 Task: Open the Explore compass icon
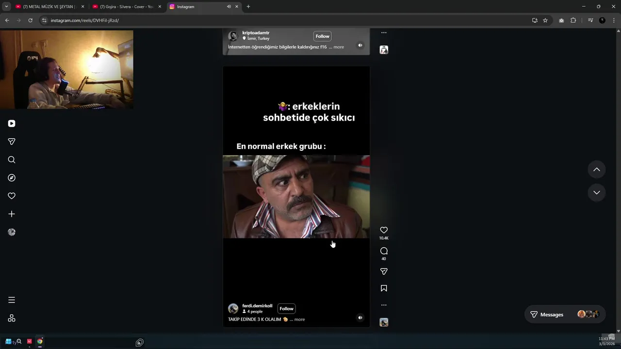tap(12, 178)
